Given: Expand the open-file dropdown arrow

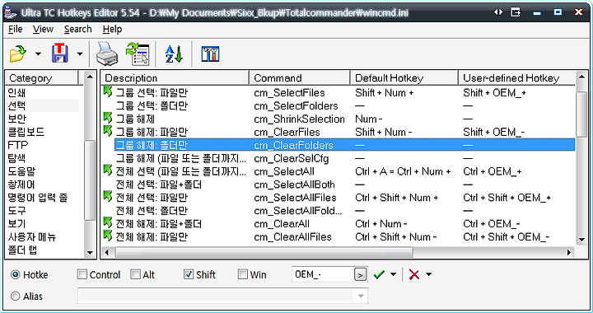Looking at the screenshot, I should pos(38,54).
